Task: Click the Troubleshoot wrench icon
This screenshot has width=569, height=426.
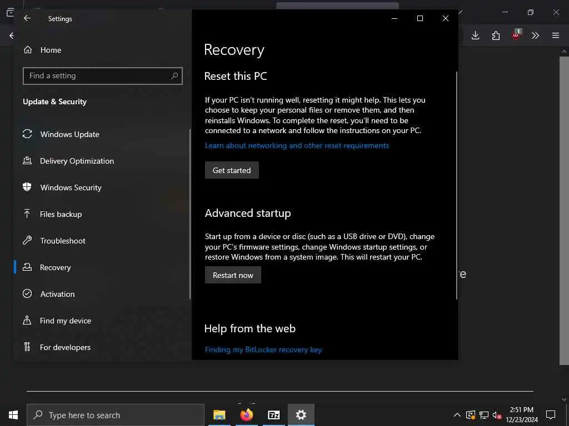Action: point(27,240)
